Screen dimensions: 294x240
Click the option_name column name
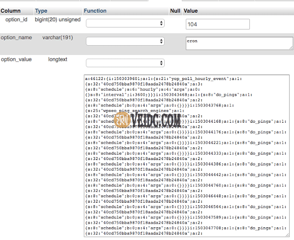tap(16, 38)
